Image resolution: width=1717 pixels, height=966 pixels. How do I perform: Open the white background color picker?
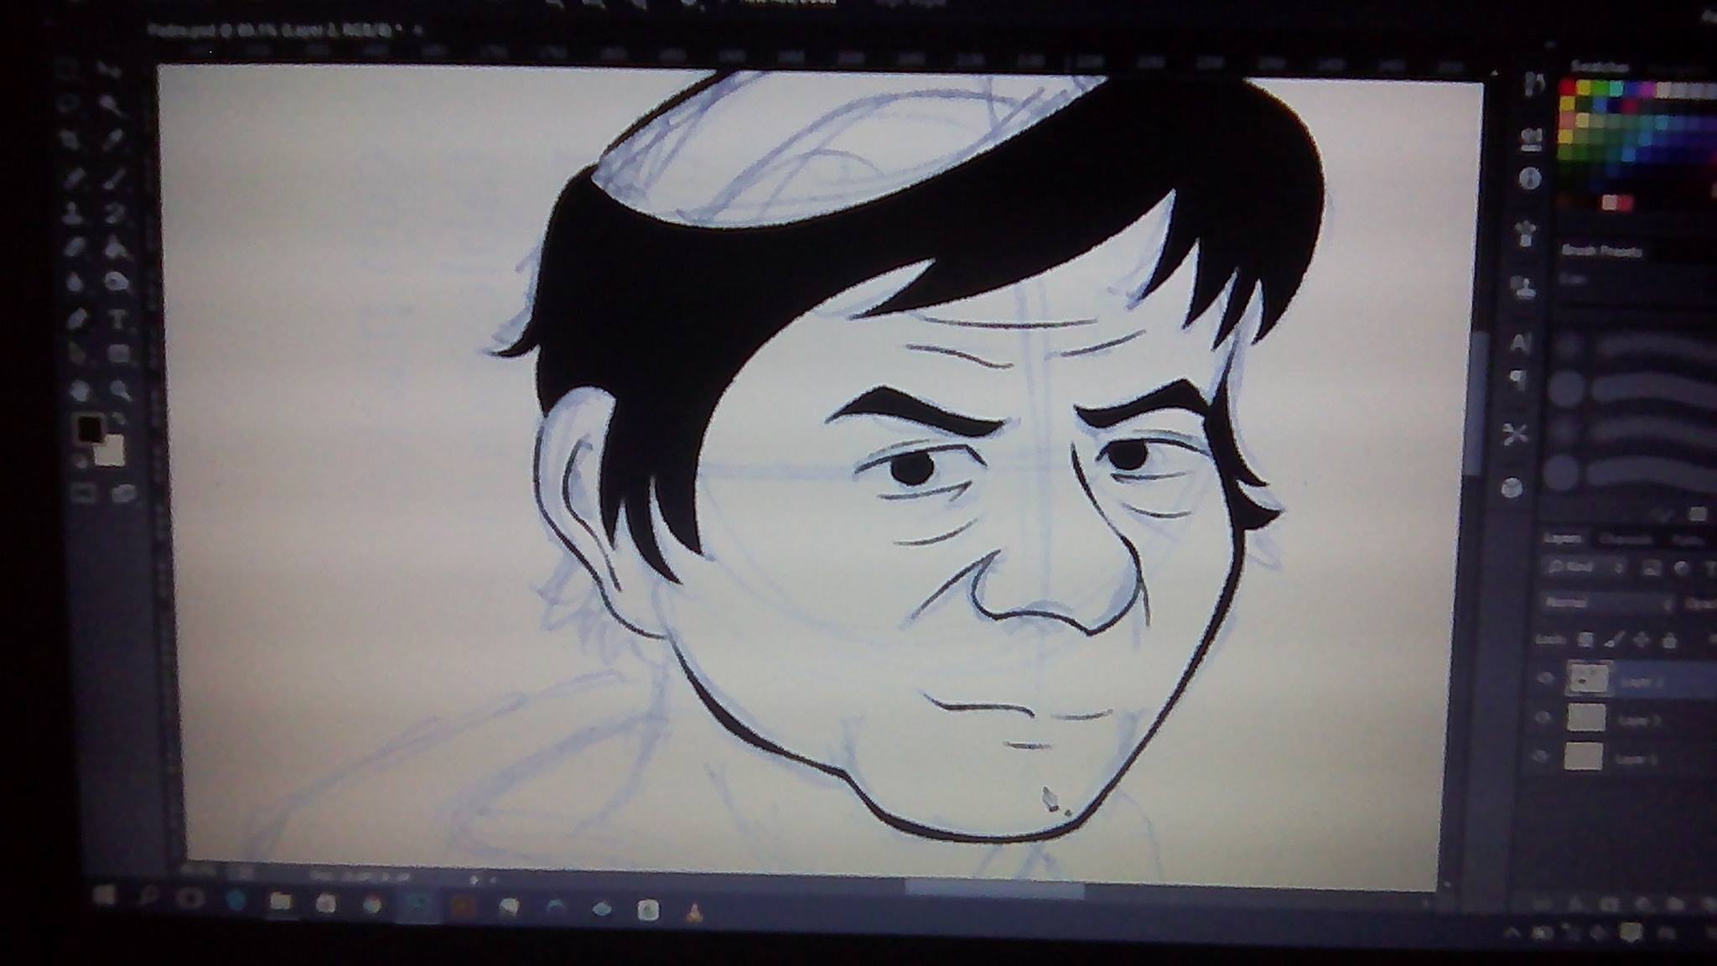point(110,451)
